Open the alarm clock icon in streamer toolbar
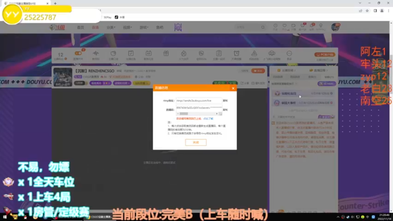 (x=236, y=54)
